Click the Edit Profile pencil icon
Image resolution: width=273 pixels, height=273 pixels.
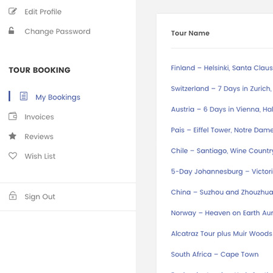point(13,12)
